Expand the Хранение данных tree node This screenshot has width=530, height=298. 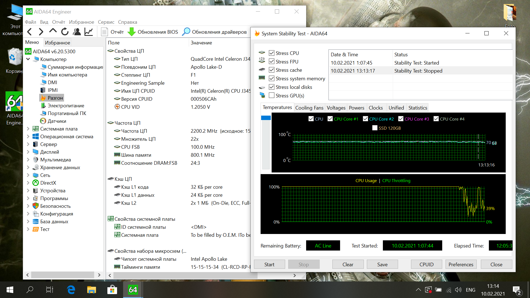(28, 167)
